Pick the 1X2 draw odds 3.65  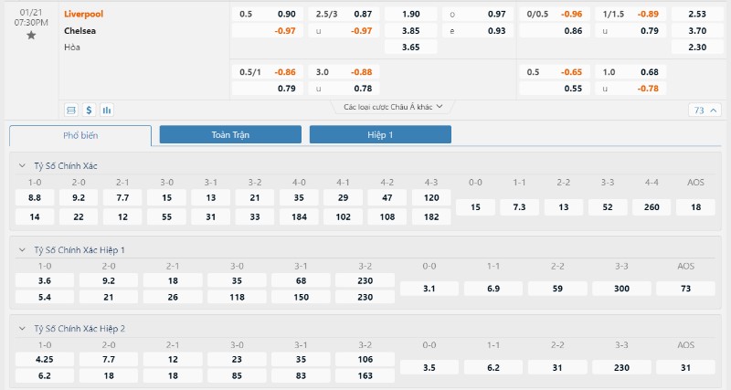(410, 47)
